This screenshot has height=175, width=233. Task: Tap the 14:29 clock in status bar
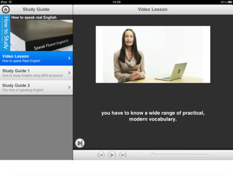pyautogui.click(x=116, y=2)
